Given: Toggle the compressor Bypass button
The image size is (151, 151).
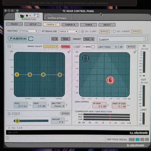Looking at the screenshot, I should point(131,47).
